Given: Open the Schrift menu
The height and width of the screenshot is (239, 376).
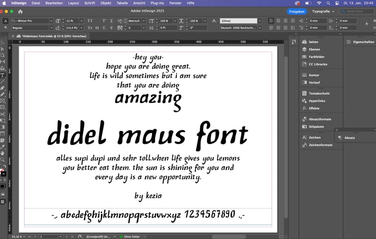Looking at the screenshot, I should tap(90, 3).
